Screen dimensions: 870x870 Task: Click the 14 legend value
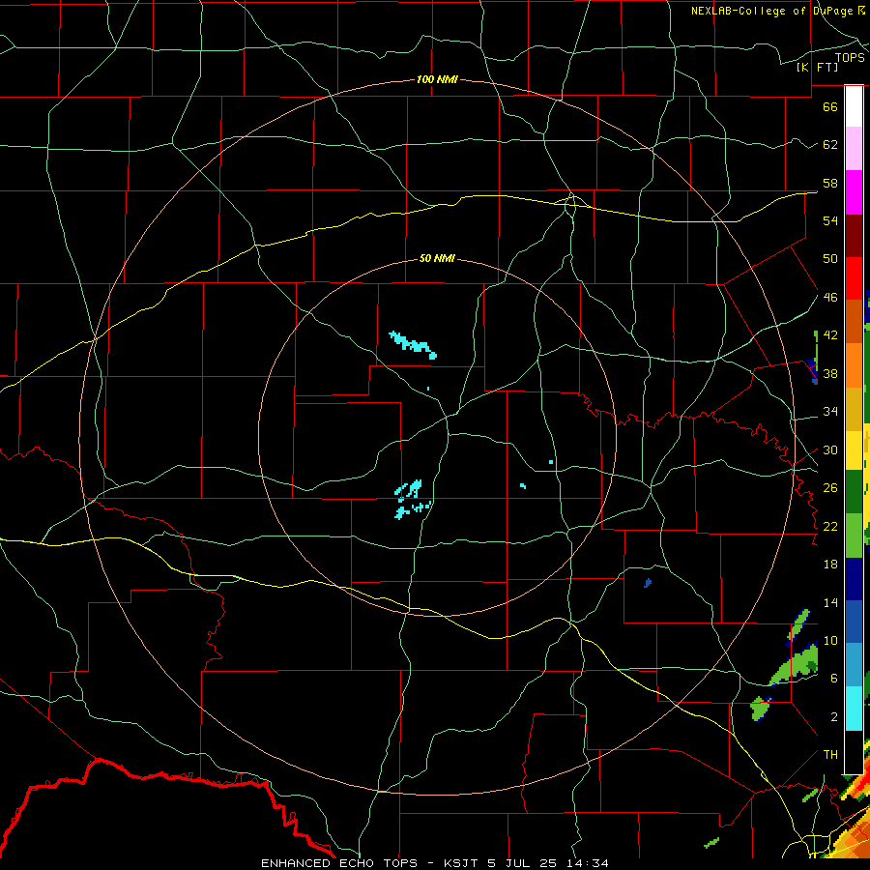click(x=830, y=602)
